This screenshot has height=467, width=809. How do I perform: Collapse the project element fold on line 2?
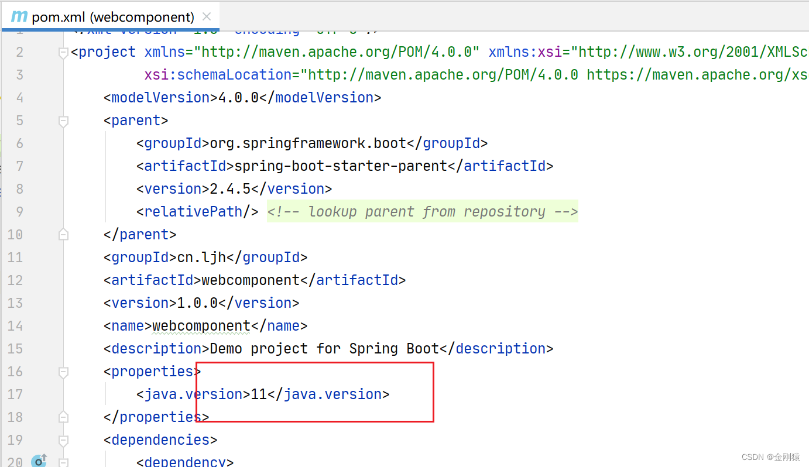pyautogui.click(x=63, y=53)
